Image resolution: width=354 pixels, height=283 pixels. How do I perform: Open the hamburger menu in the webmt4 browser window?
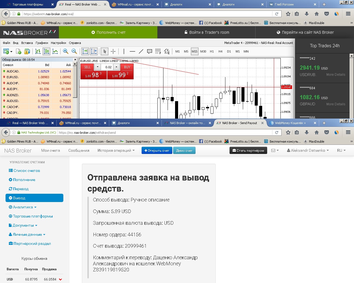coord(348,14)
